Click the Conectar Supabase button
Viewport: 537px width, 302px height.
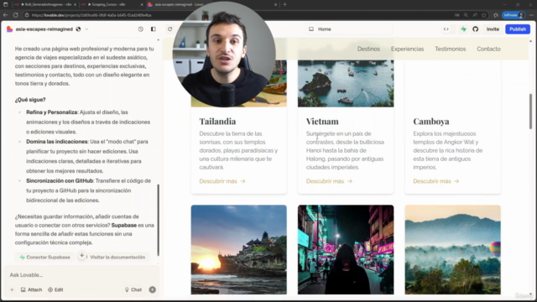[x=44, y=258]
